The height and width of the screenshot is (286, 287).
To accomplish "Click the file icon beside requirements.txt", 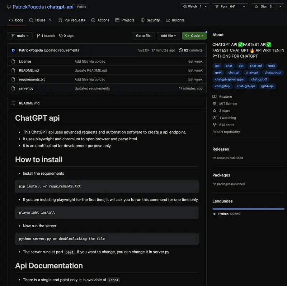I will 13,79.
